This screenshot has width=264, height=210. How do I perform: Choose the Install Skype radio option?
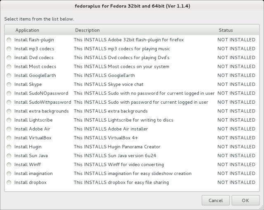[9, 84]
